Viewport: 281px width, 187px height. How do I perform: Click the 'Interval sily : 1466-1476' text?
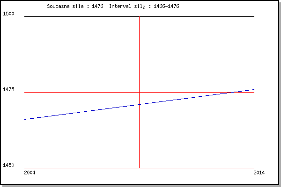[144, 6]
